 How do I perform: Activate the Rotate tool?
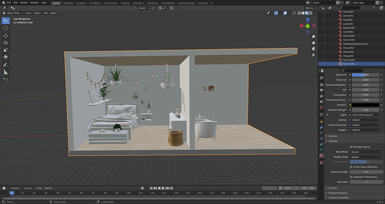(x=6, y=43)
